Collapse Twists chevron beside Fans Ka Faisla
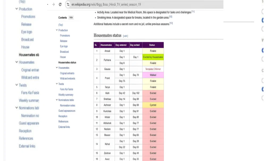 [x=57, y=84]
